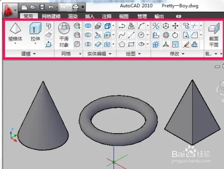Switch to the 插入 tab
The height and width of the screenshot is (169, 224).
90,16
